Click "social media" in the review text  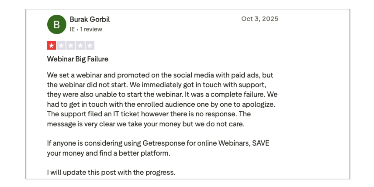point(191,75)
